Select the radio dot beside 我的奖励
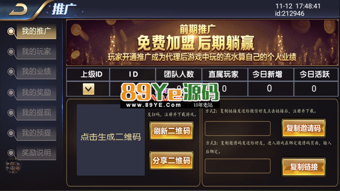Image resolution: width=340 pixels, height=191 pixels. point(11,93)
